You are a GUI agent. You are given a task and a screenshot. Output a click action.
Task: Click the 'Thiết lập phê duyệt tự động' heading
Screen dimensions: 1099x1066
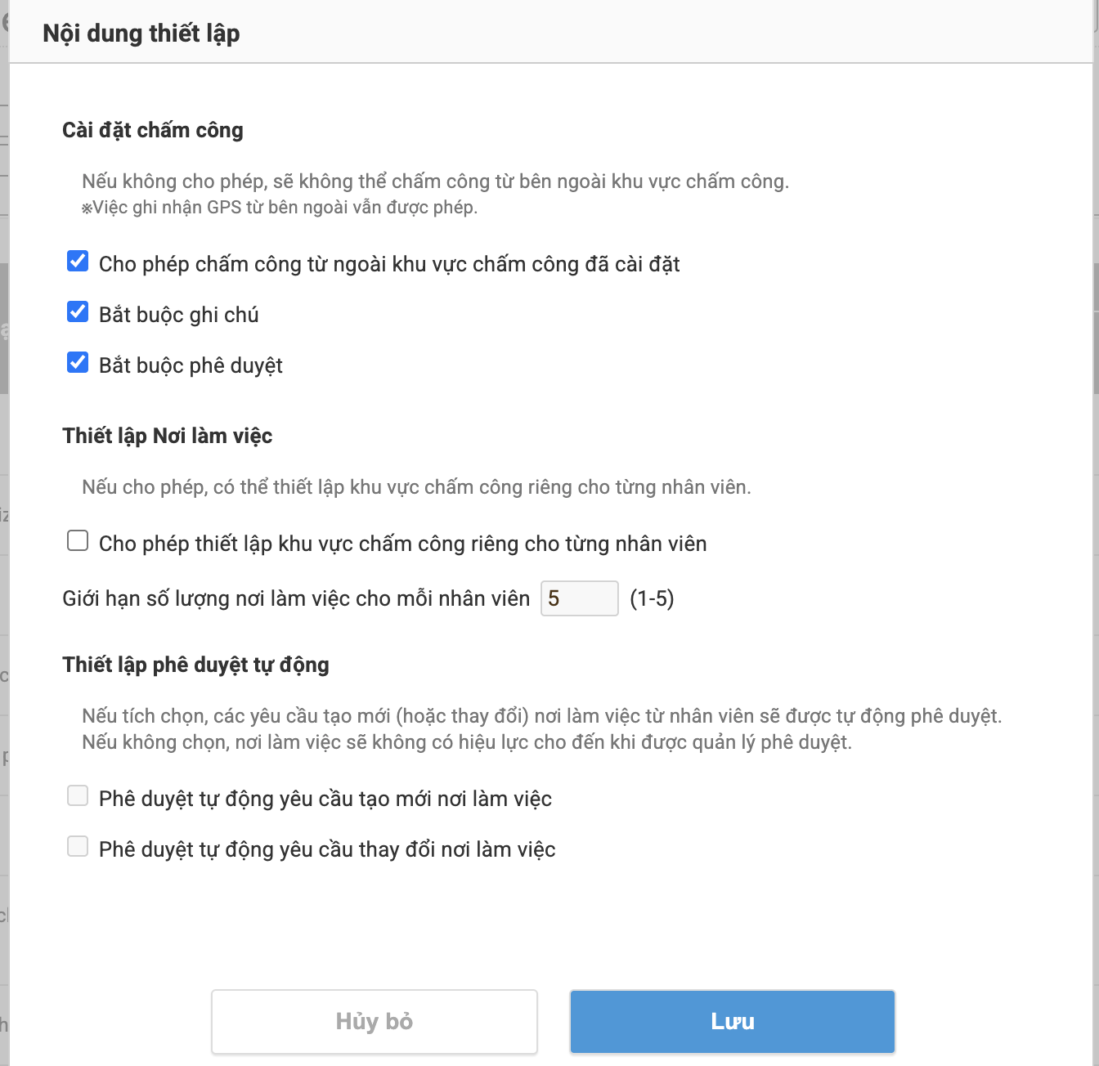[x=195, y=665]
